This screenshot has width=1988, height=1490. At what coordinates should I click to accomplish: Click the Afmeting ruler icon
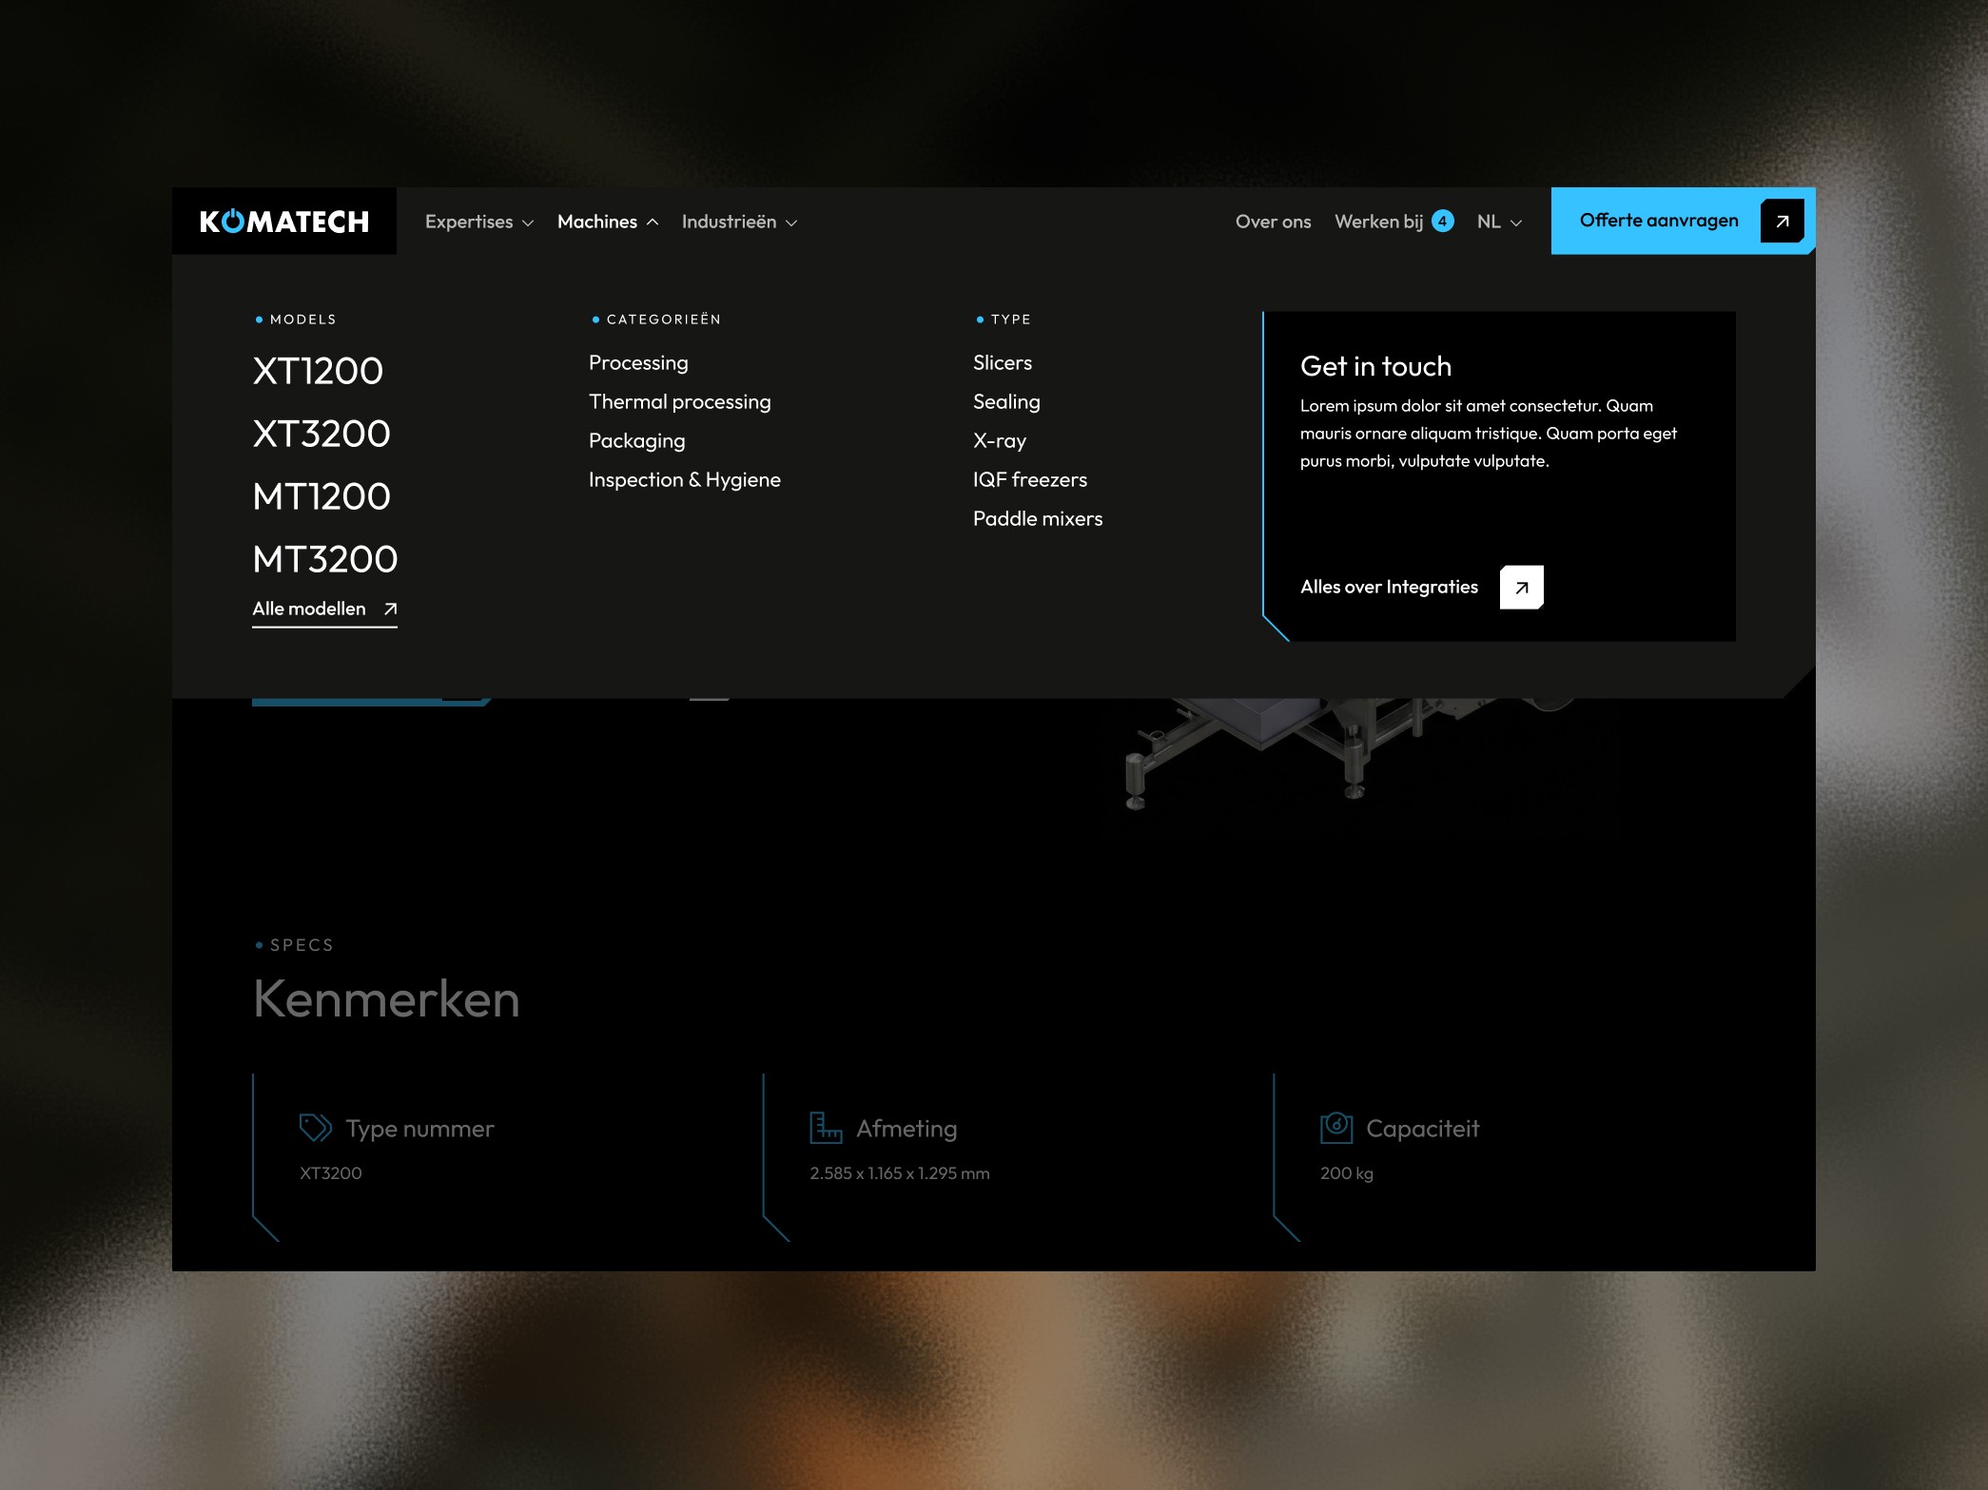coord(825,1128)
